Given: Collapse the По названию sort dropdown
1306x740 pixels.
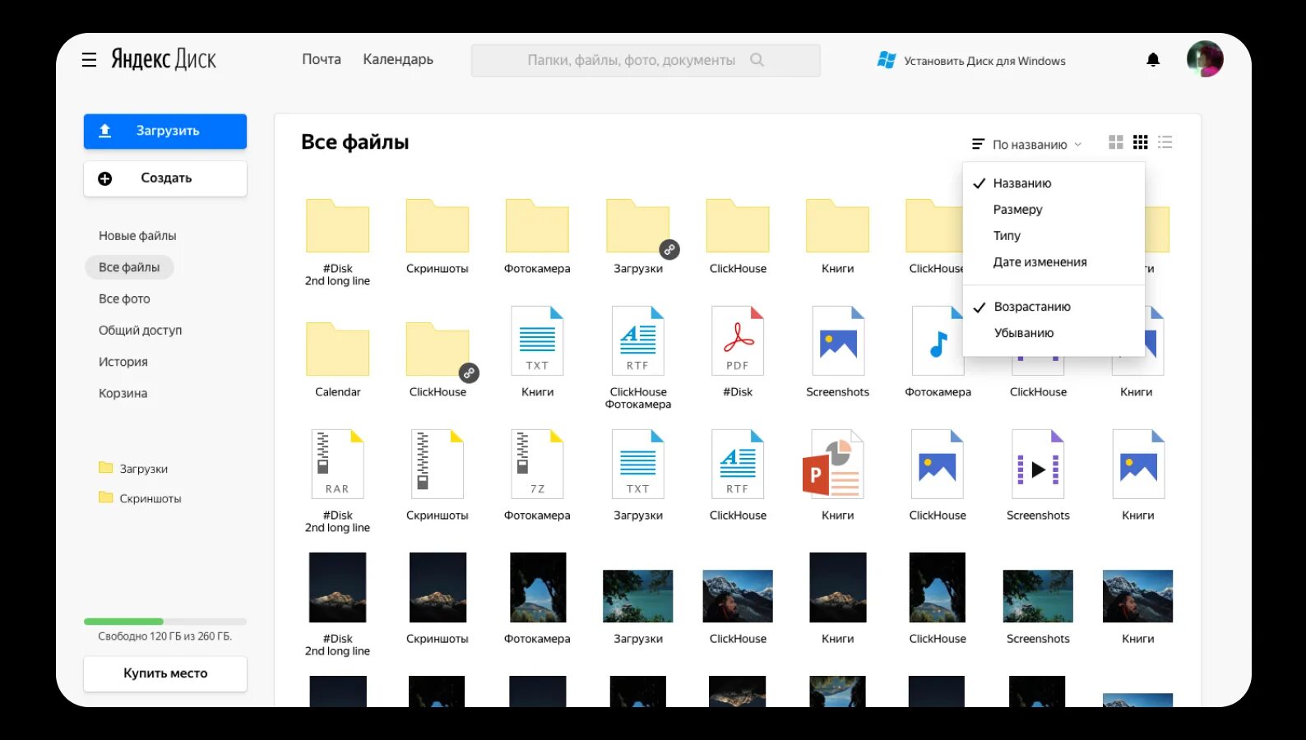Looking at the screenshot, I should [1028, 145].
